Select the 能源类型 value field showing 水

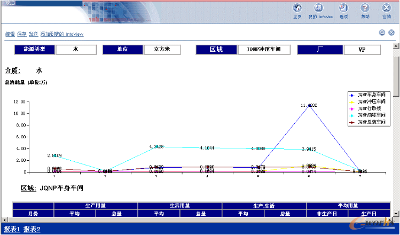pyautogui.click(x=76, y=49)
